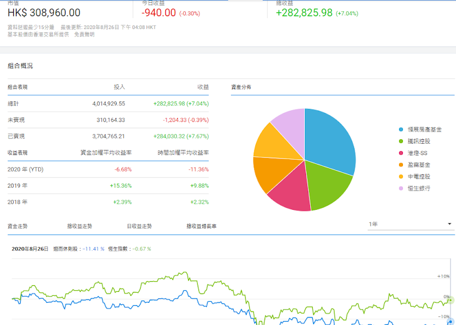Viewport: 456px width, 325px height.
Task: Switch to the 總收益走勢 tab
Action: click(80, 226)
